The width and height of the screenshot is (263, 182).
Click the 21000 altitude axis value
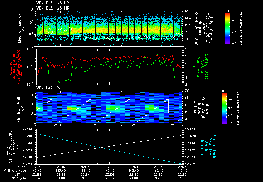[28, 143]
